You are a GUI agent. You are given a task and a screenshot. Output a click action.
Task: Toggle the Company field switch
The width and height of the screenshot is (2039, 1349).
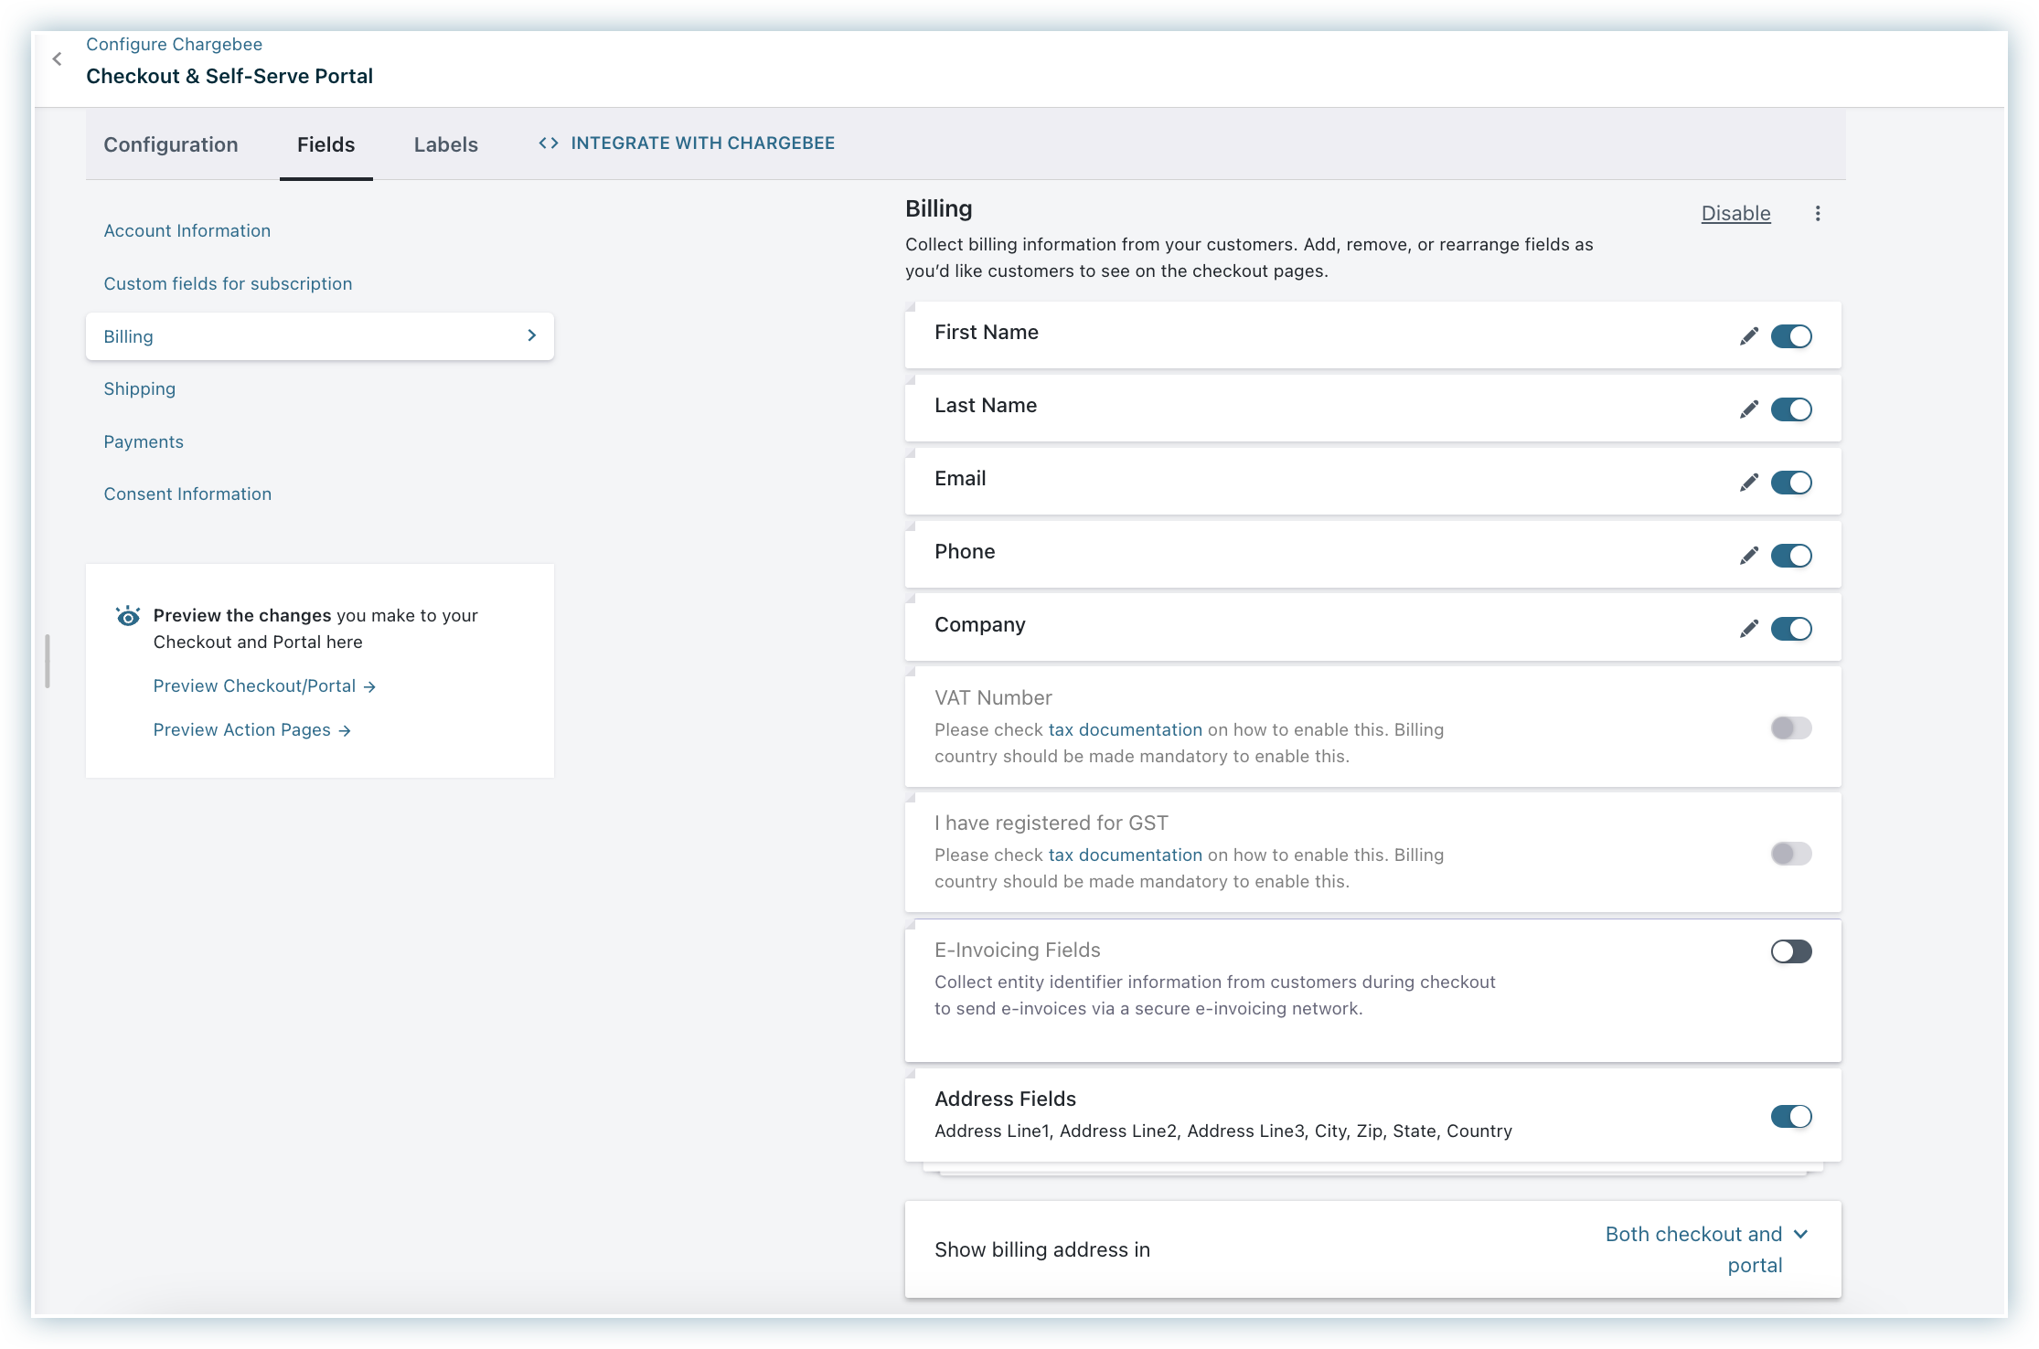click(1790, 629)
